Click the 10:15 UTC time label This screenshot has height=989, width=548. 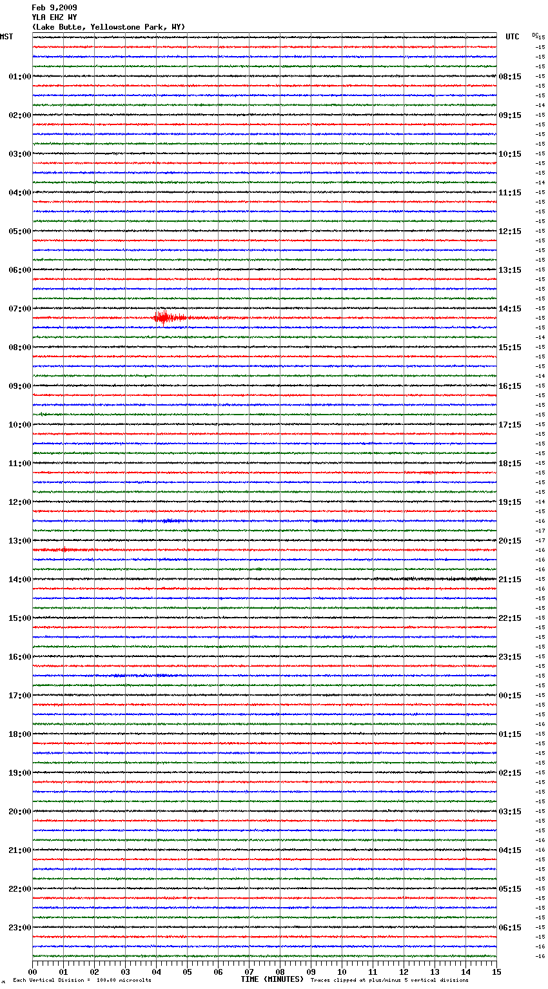point(510,154)
